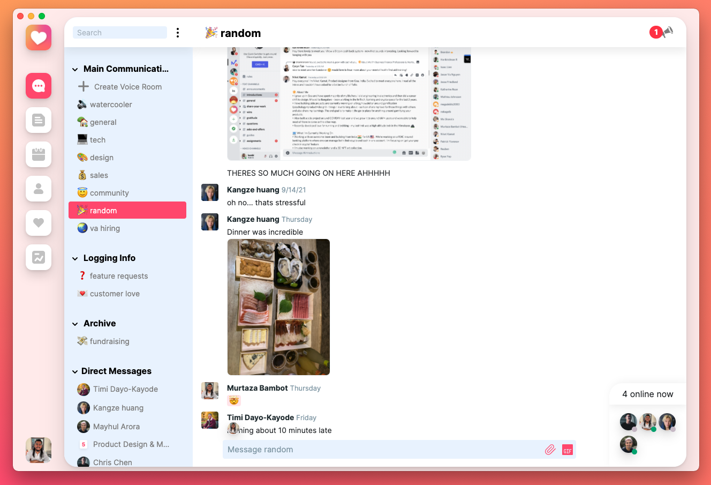Click the 4 online now label
Image resolution: width=711 pixels, height=485 pixels.
648,394
